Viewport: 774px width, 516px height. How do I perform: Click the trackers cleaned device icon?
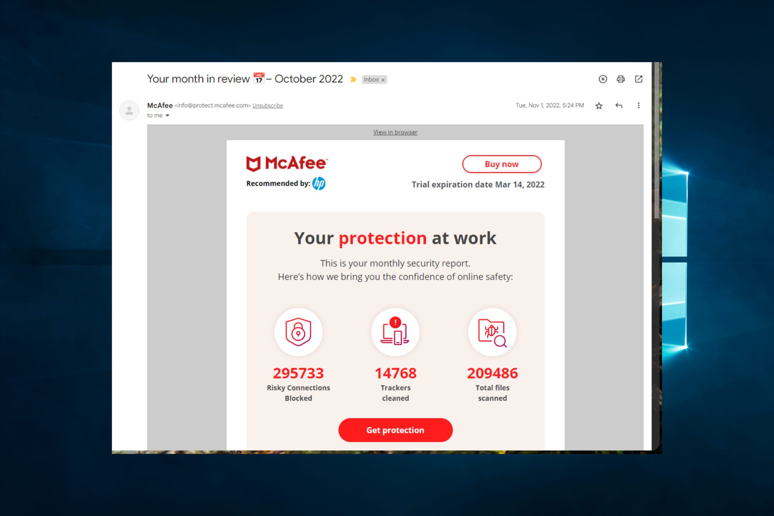click(x=395, y=332)
